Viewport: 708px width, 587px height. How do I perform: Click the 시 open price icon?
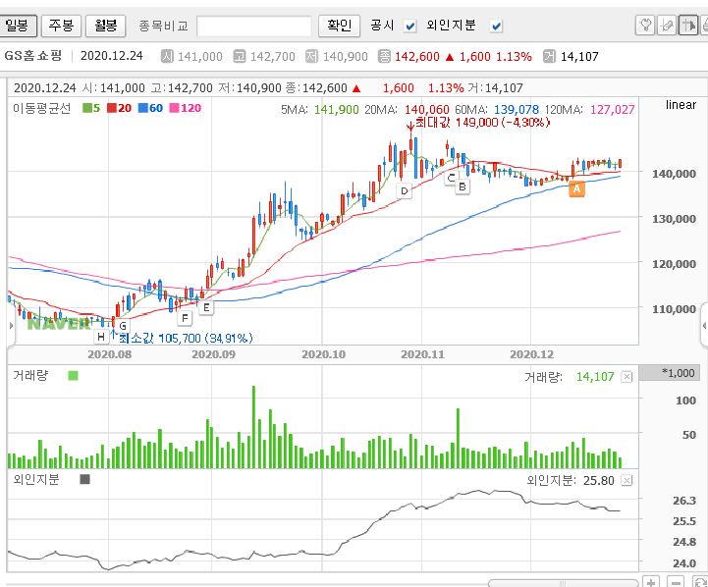click(x=167, y=56)
